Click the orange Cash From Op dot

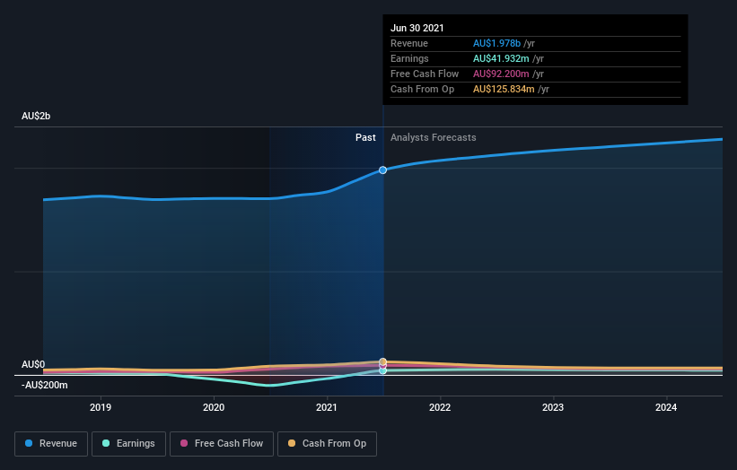tap(292, 443)
